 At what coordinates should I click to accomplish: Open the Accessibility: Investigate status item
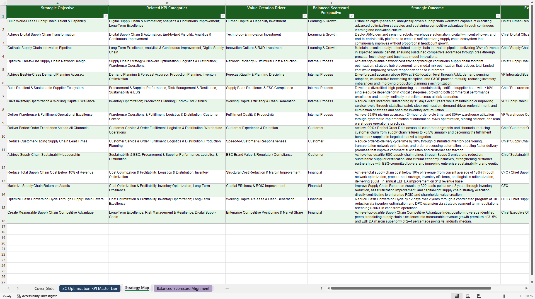pyautogui.click(x=37, y=296)
